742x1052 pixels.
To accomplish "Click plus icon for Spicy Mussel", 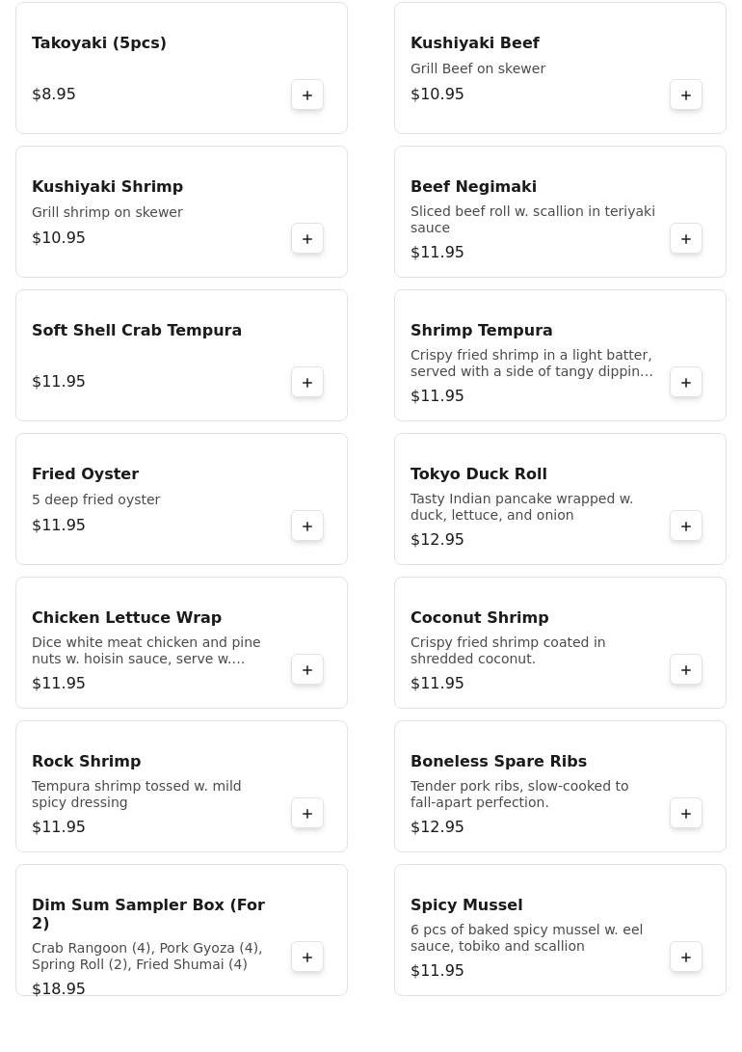I will coord(686,958).
